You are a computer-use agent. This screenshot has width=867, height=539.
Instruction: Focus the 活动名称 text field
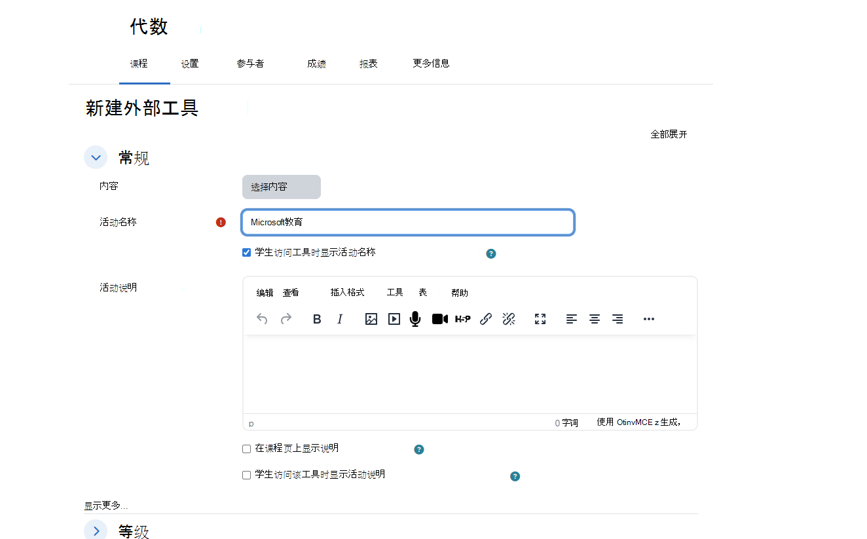pyautogui.click(x=408, y=222)
